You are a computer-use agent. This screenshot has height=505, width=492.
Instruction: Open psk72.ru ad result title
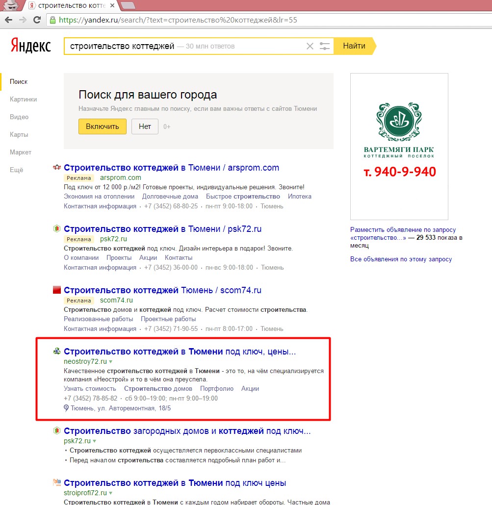pyautogui.click(x=163, y=229)
